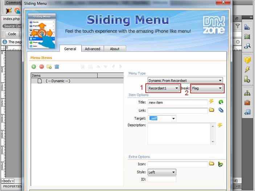Open the databases cylinder icon in right panel
The height and width of the screenshot is (191, 255).
[247, 60]
